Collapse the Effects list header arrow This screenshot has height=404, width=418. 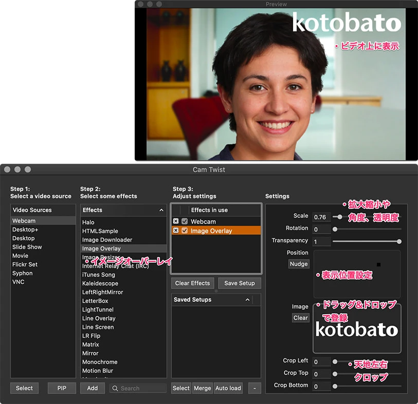click(x=161, y=210)
